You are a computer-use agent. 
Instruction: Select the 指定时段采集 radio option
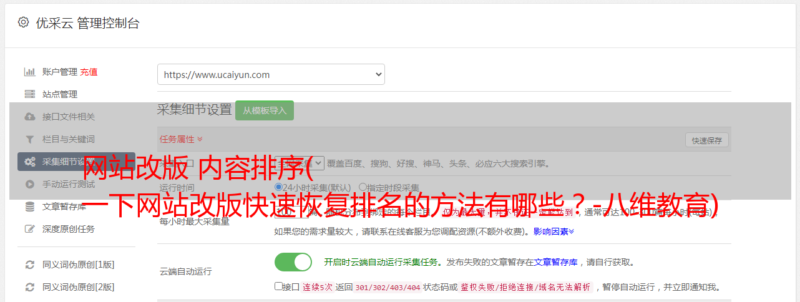coord(363,187)
